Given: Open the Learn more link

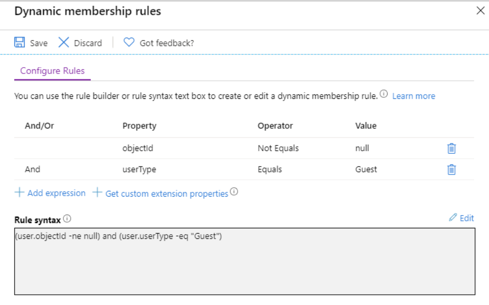Looking at the screenshot, I should (x=413, y=96).
